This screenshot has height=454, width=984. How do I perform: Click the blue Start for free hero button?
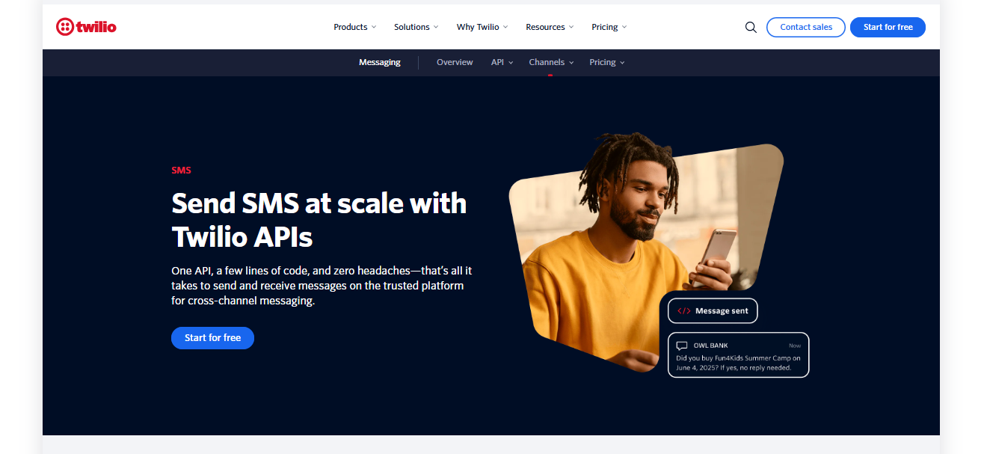pos(212,337)
